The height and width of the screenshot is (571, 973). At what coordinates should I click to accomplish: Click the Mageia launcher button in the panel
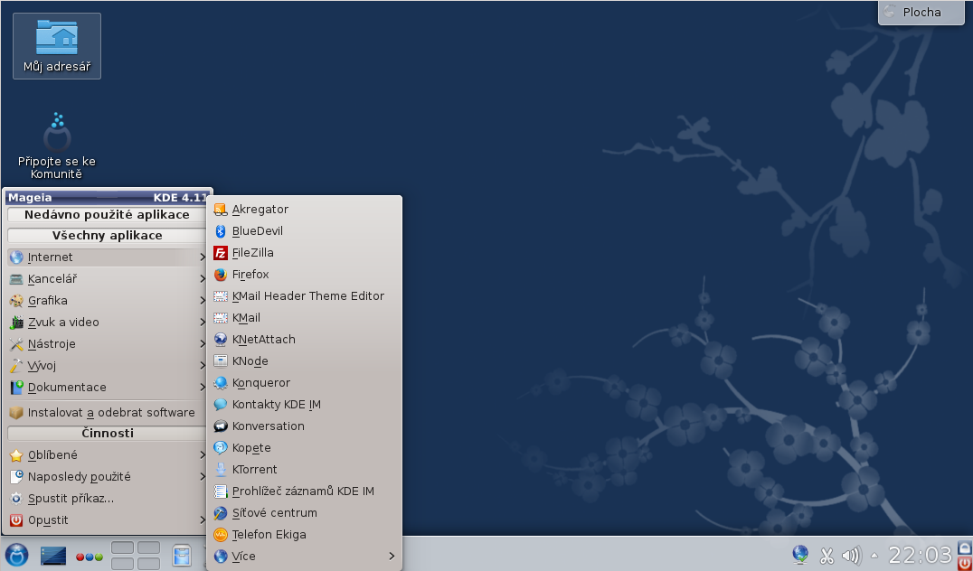pos(17,554)
